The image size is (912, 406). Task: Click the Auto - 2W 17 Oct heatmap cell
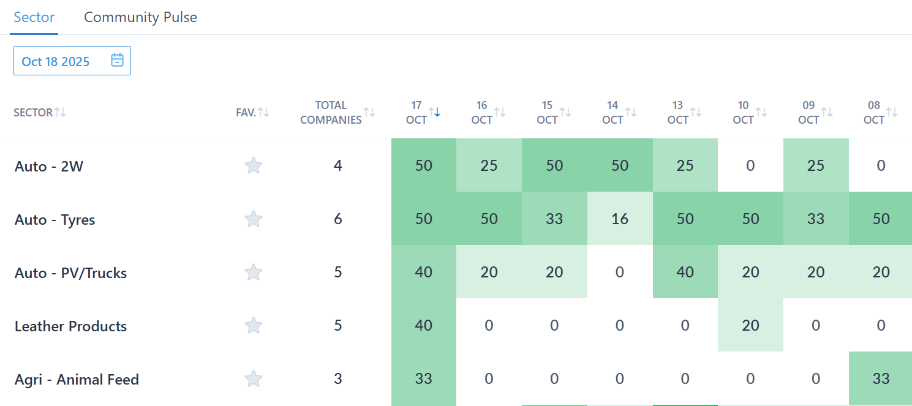pos(424,165)
